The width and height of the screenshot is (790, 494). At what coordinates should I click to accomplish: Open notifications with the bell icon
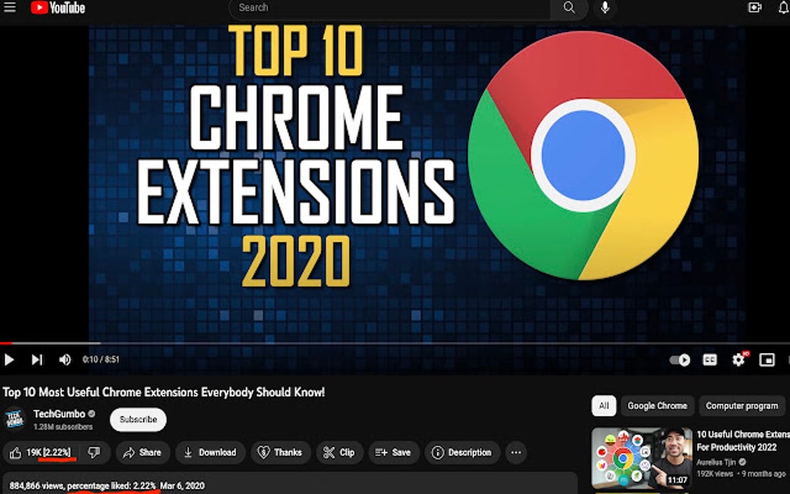click(x=783, y=8)
